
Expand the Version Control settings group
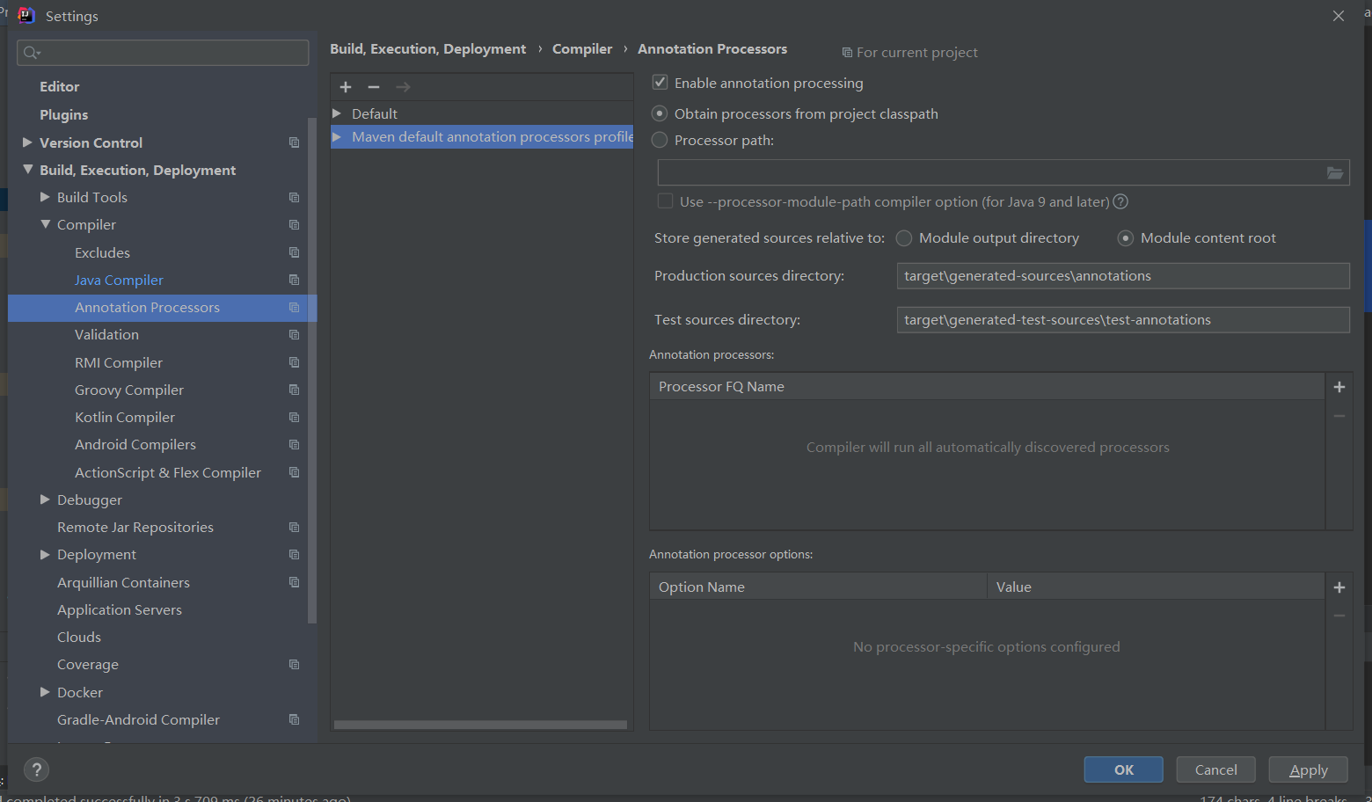point(27,142)
